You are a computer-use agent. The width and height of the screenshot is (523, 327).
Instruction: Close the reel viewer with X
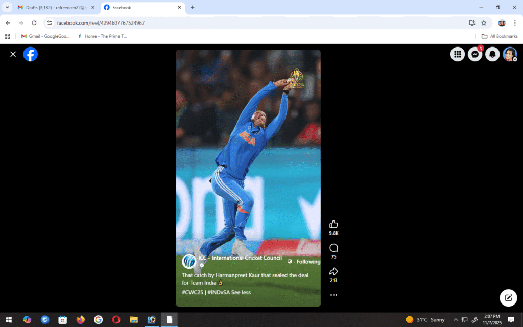13,54
